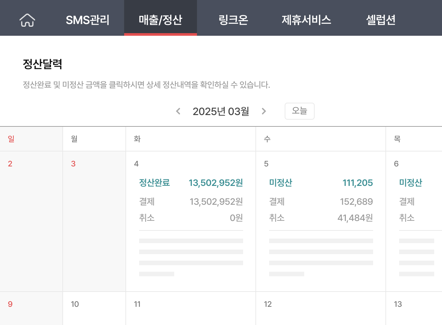Open the 셀럽션 section
Screen dimensions: 442x325
coord(381,19)
